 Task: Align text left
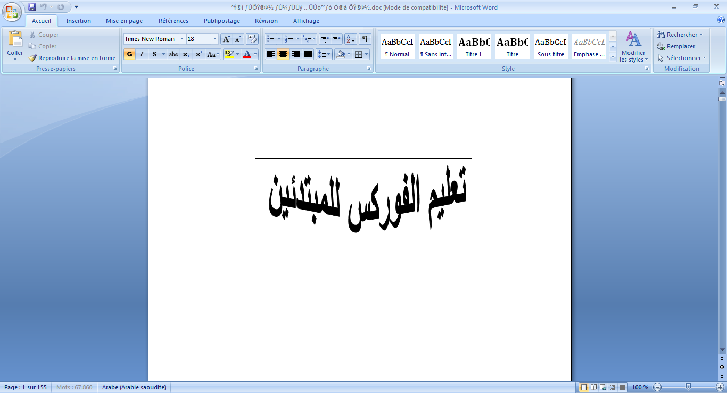point(271,54)
